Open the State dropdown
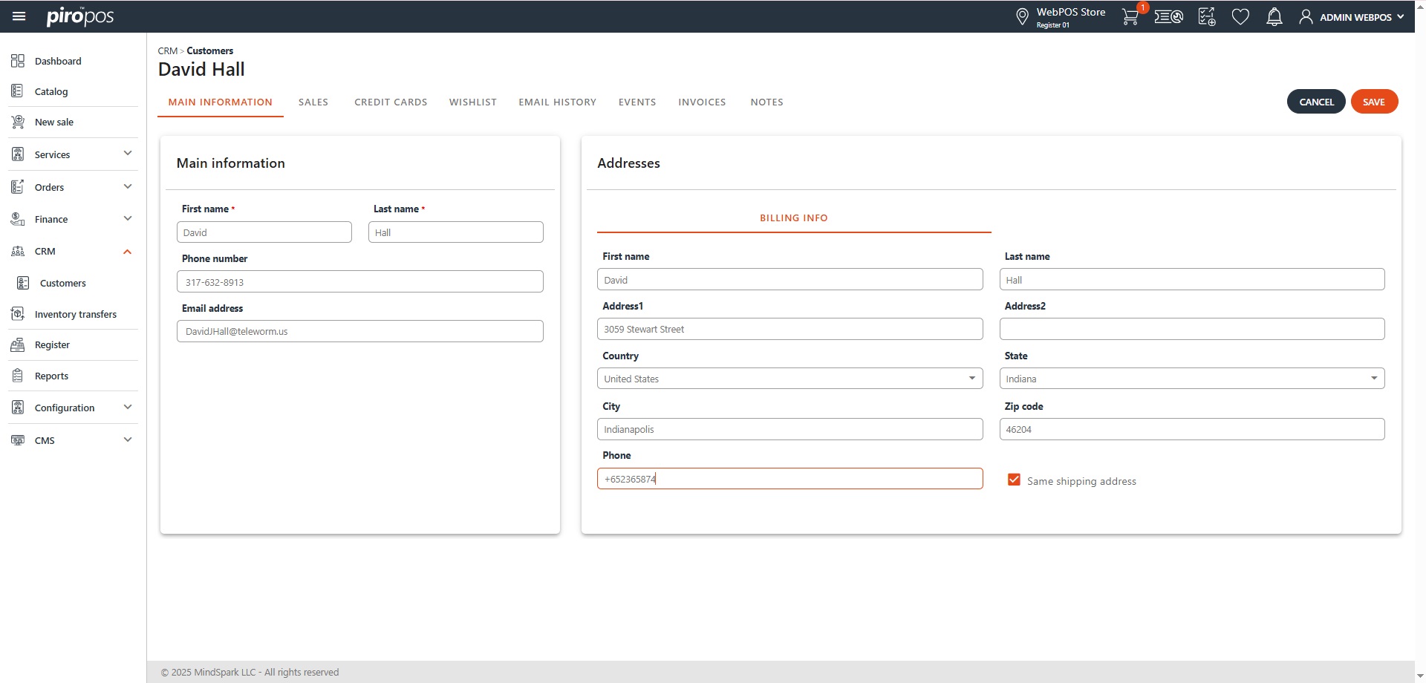Image resolution: width=1426 pixels, height=683 pixels. [1191, 379]
